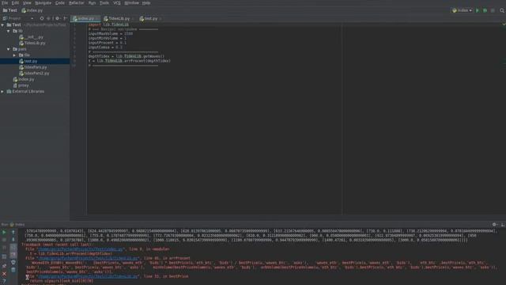Click the Stop icon in top toolbar
506x285 pixels.
(x=493, y=10)
